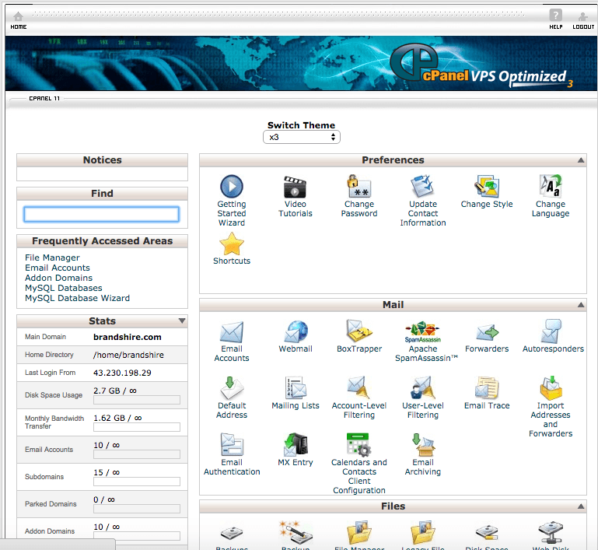Open Autoresponders icon
This screenshot has width=598, height=550.
[x=551, y=331]
